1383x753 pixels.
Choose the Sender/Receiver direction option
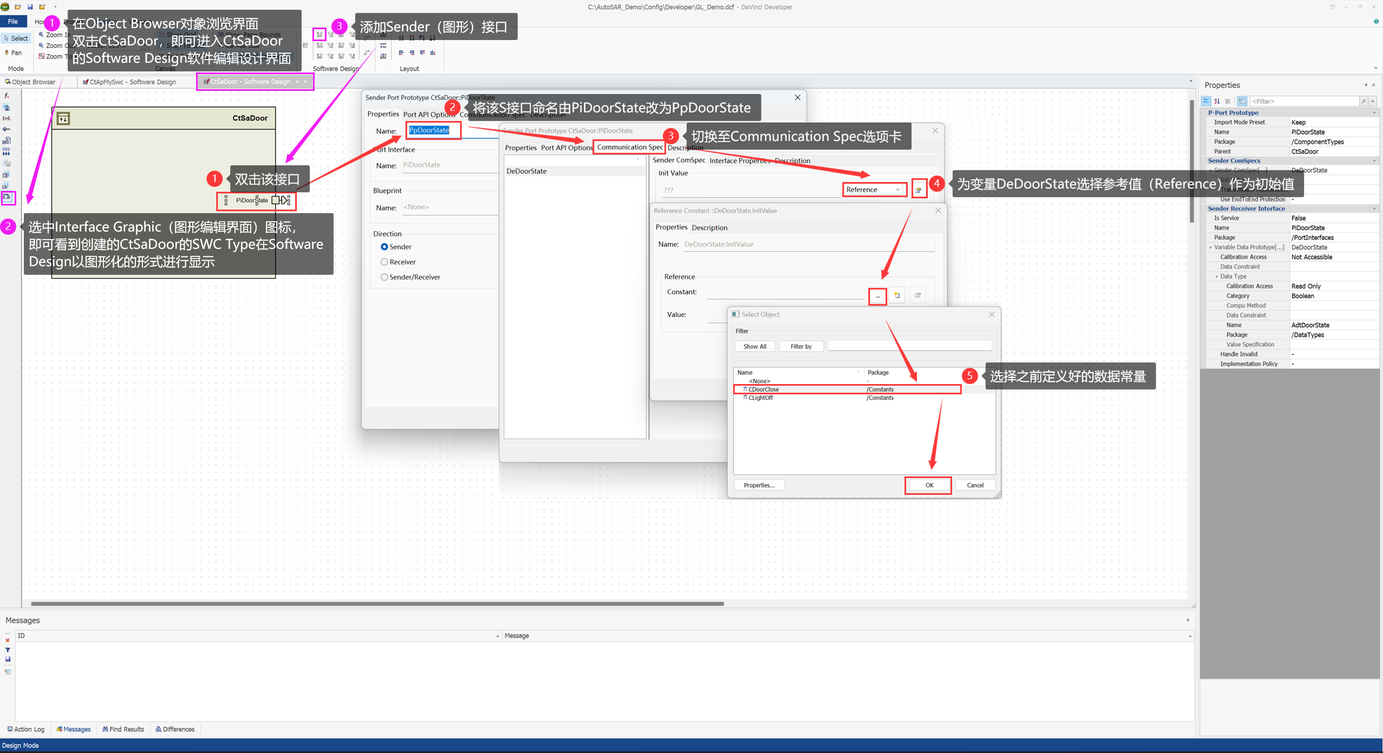pyautogui.click(x=384, y=277)
